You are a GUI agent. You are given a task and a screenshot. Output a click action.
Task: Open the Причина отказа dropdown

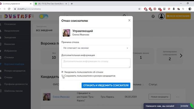click(x=96, y=48)
